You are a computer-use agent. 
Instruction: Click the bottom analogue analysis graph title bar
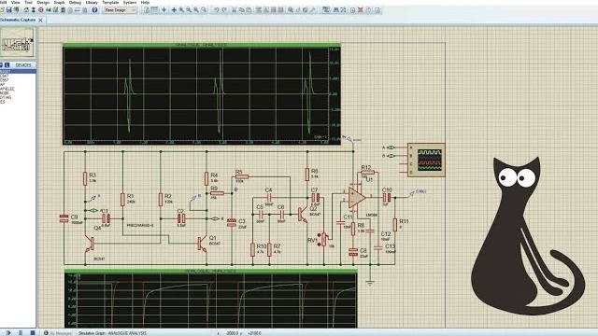pyautogui.click(x=211, y=272)
